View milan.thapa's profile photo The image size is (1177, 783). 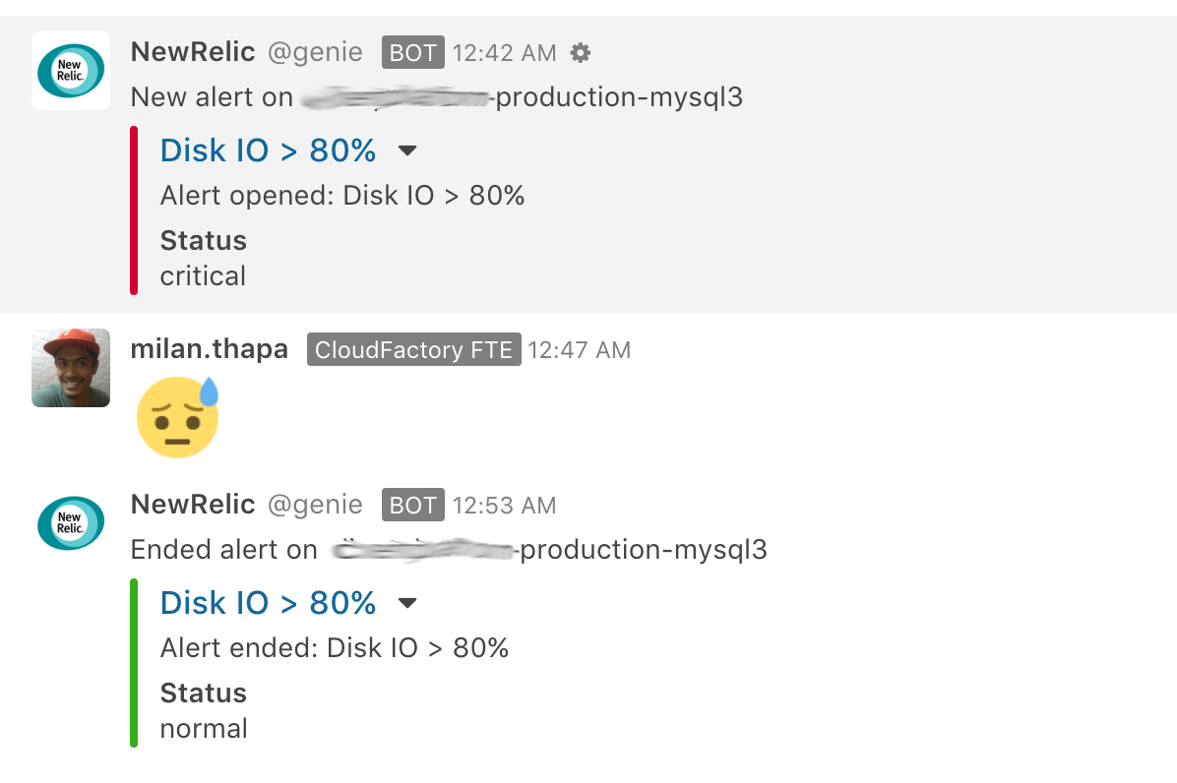tap(71, 368)
